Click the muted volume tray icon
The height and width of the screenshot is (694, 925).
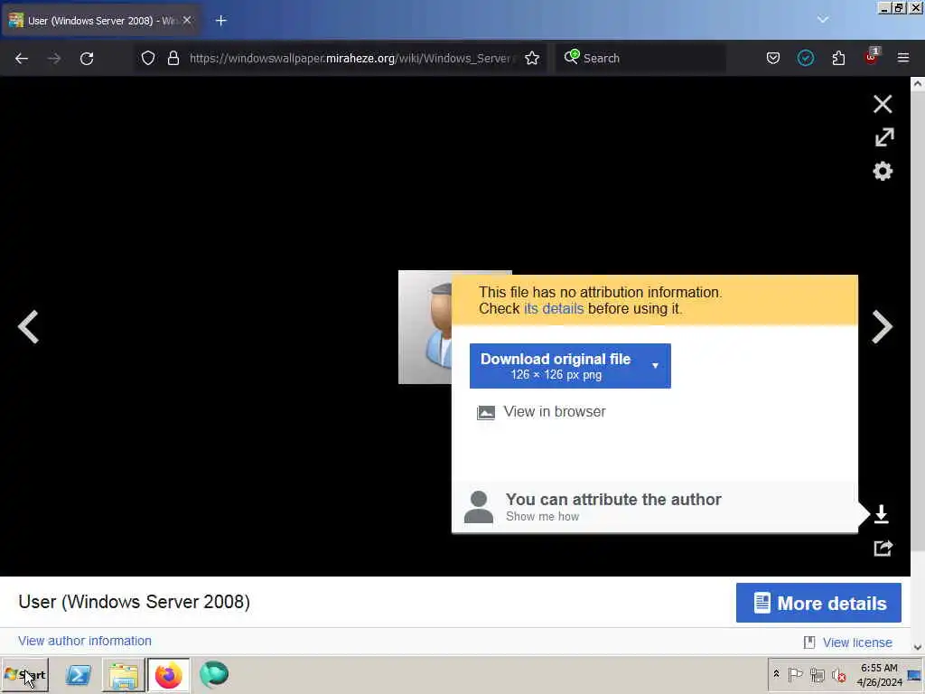click(x=839, y=674)
